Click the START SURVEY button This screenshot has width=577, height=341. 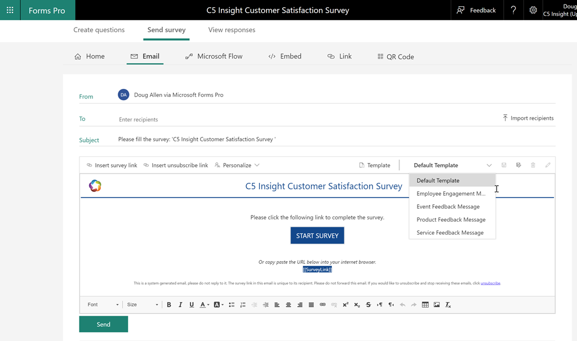[x=317, y=236]
